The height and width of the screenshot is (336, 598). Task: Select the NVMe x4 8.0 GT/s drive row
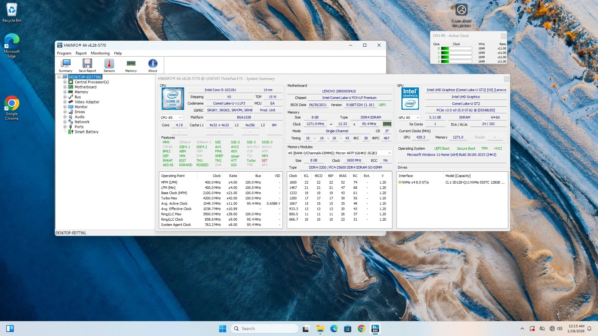click(452, 183)
